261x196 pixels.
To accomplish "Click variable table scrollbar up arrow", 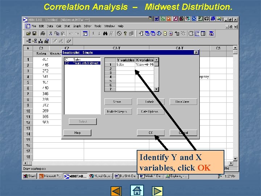I will click(156, 60).
